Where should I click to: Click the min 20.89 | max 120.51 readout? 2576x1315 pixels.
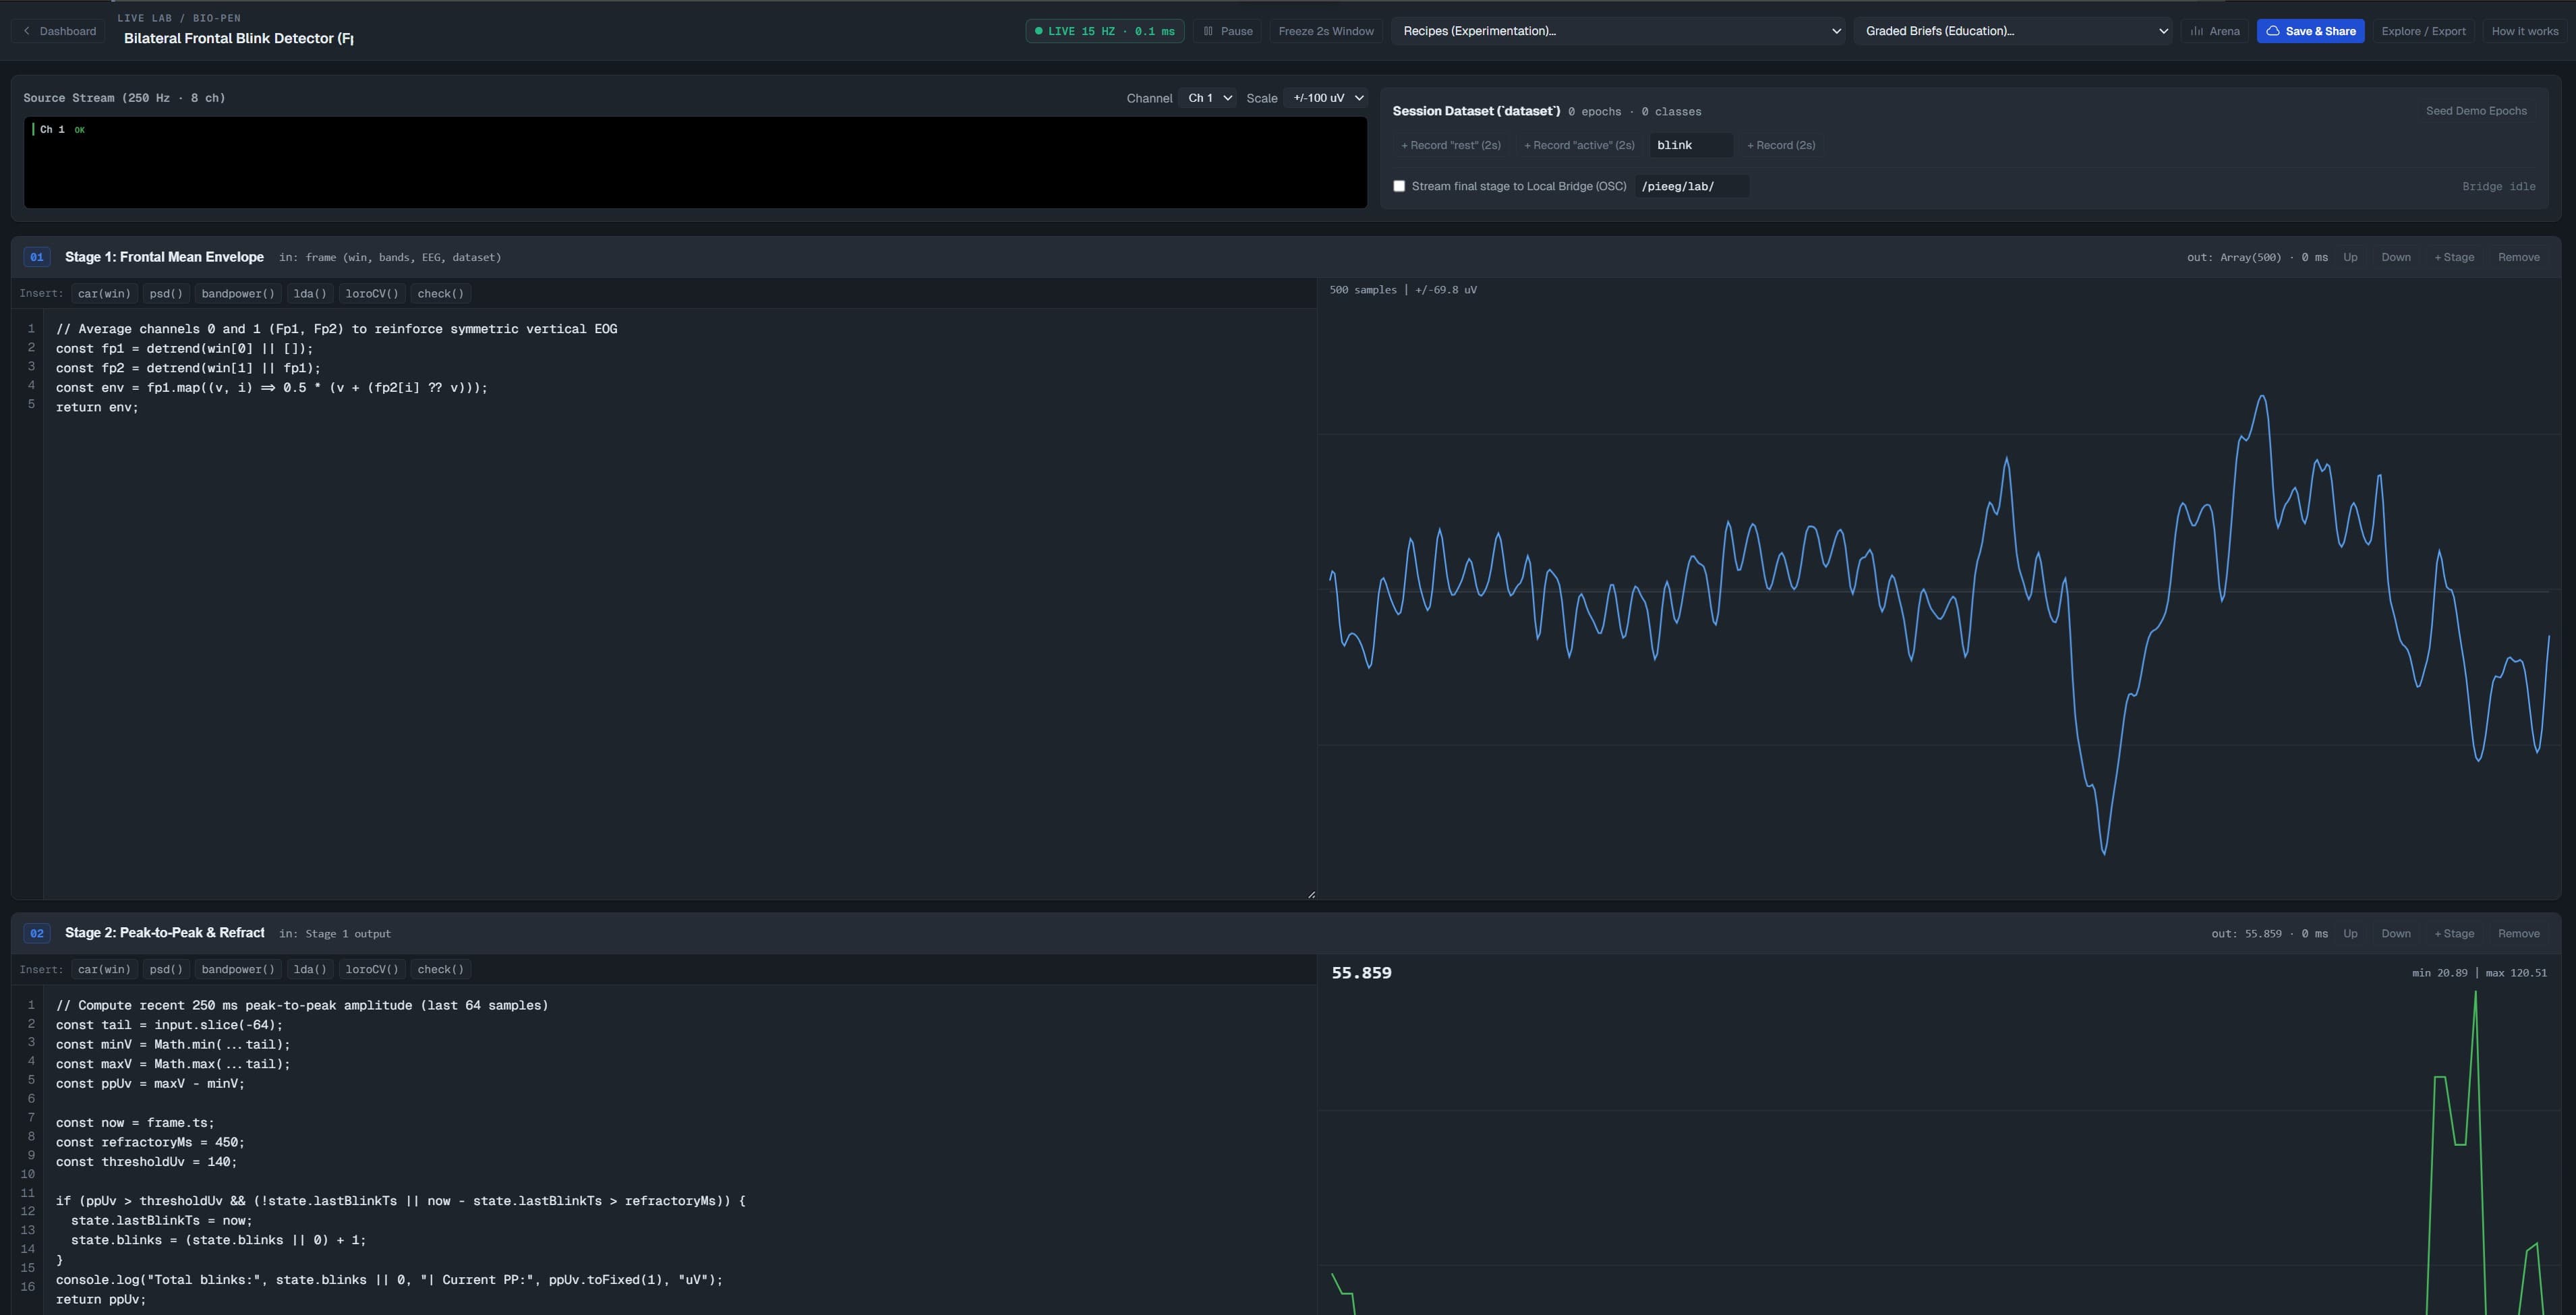(2479, 973)
